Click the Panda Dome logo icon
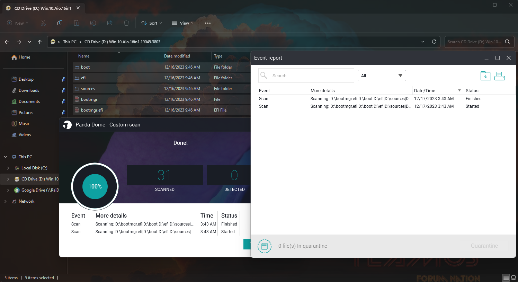The image size is (518, 282). (x=67, y=125)
